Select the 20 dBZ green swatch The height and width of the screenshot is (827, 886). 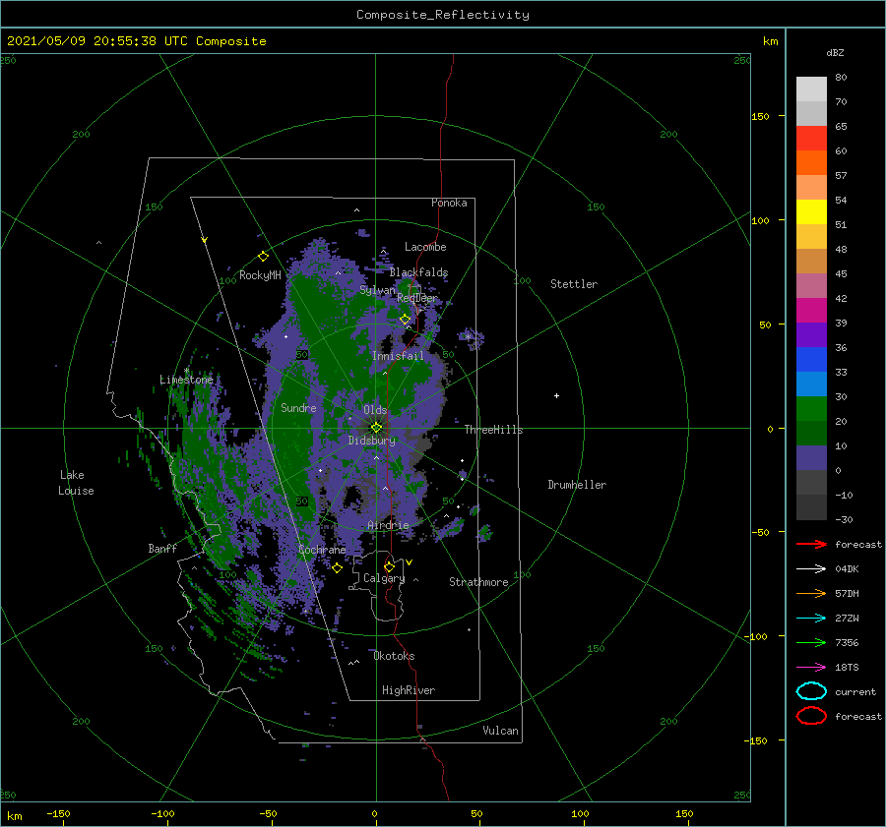pyautogui.click(x=811, y=433)
